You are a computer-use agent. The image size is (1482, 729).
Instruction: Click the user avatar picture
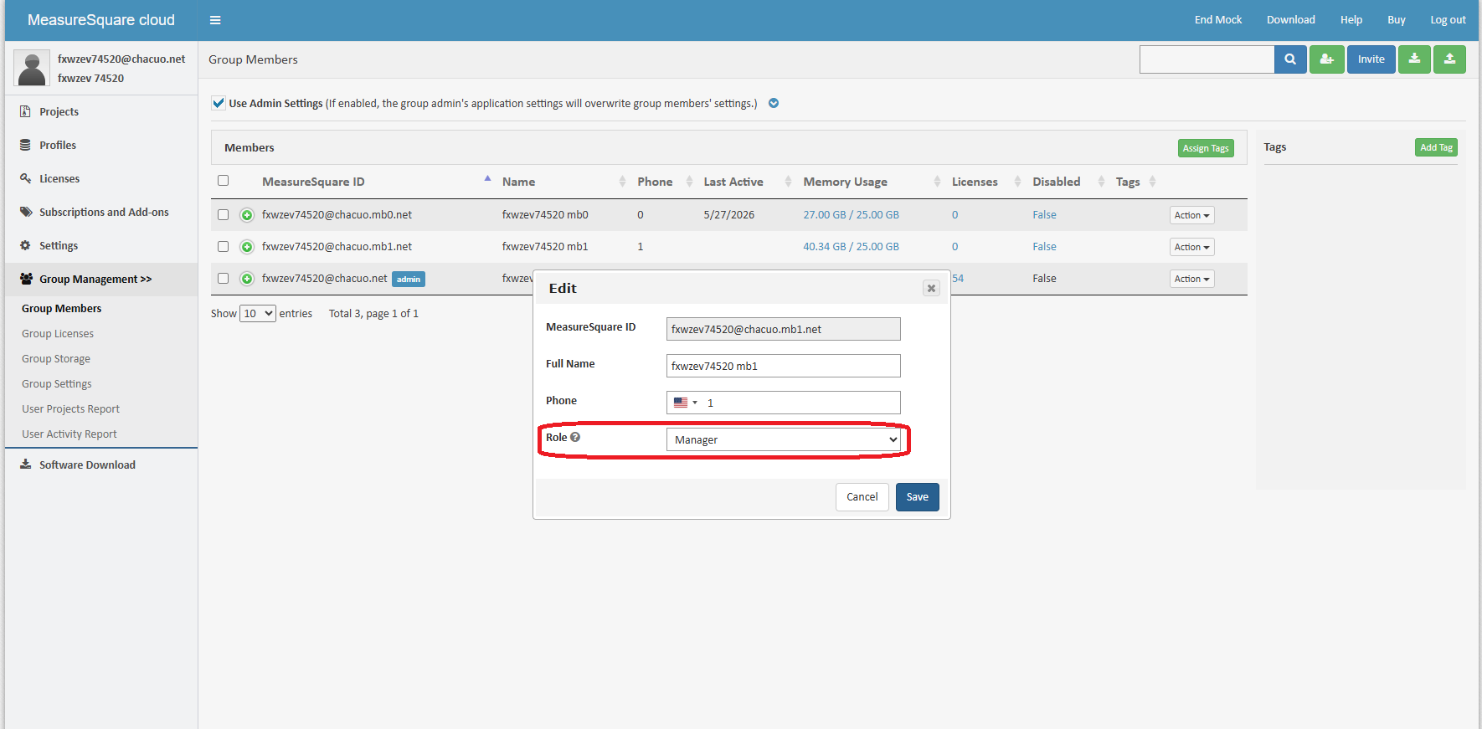(x=32, y=68)
